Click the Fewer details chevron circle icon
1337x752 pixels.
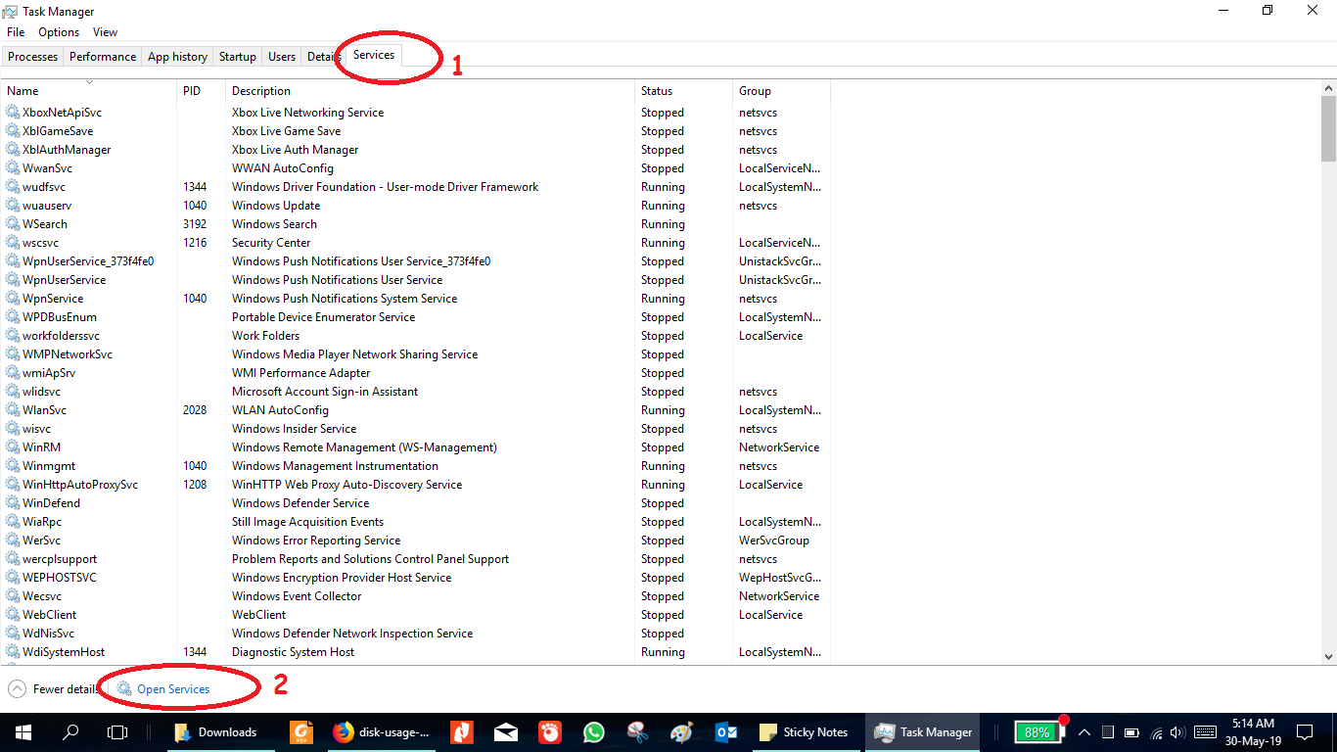tap(17, 689)
